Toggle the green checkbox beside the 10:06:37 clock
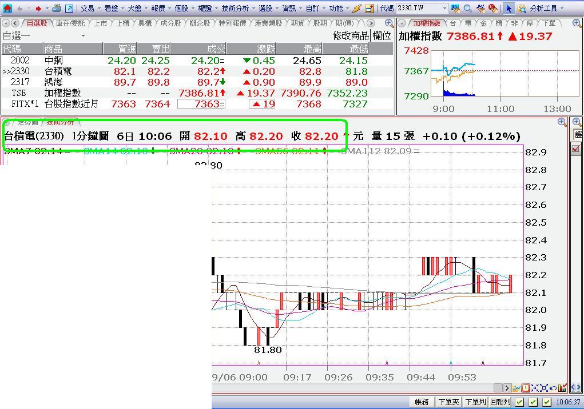 pos(546,402)
